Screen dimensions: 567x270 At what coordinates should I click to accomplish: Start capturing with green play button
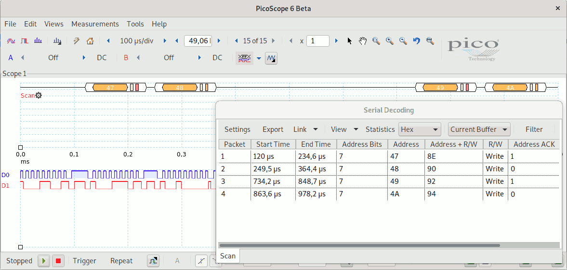tap(44, 260)
